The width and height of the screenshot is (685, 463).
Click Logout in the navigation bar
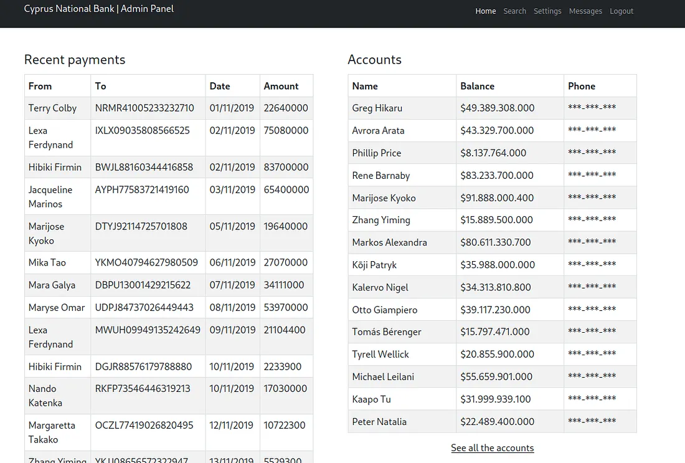coord(621,11)
